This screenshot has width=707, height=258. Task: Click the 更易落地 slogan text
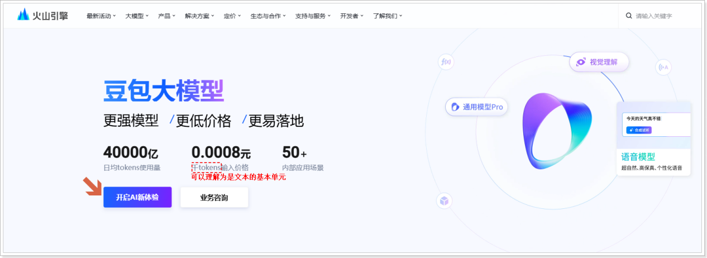coord(276,121)
